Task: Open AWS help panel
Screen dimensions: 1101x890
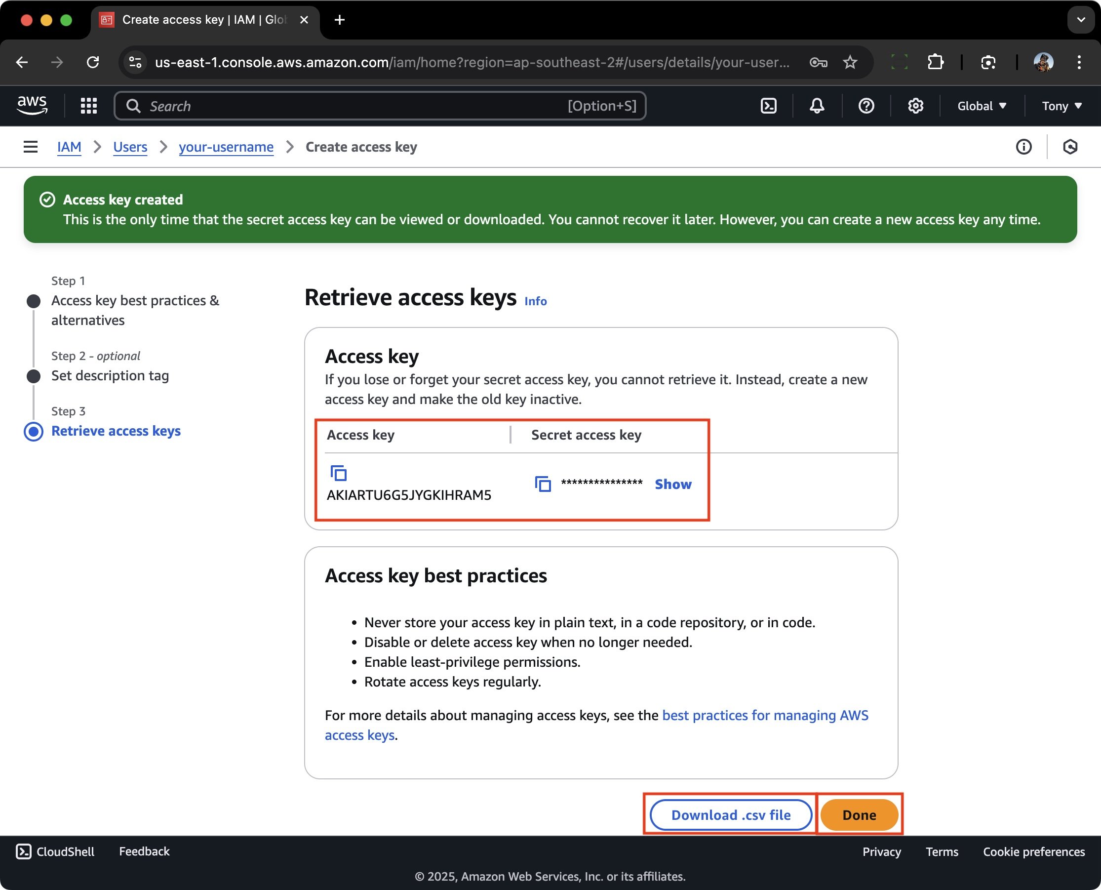Action: tap(865, 106)
